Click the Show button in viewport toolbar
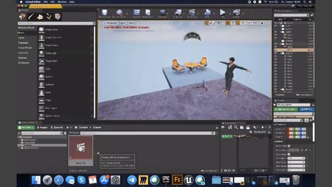This screenshot has height=187, width=332. (131, 23)
